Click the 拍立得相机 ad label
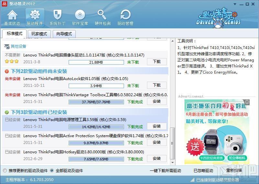The height and width of the screenshot is (184, 259). 237,158
